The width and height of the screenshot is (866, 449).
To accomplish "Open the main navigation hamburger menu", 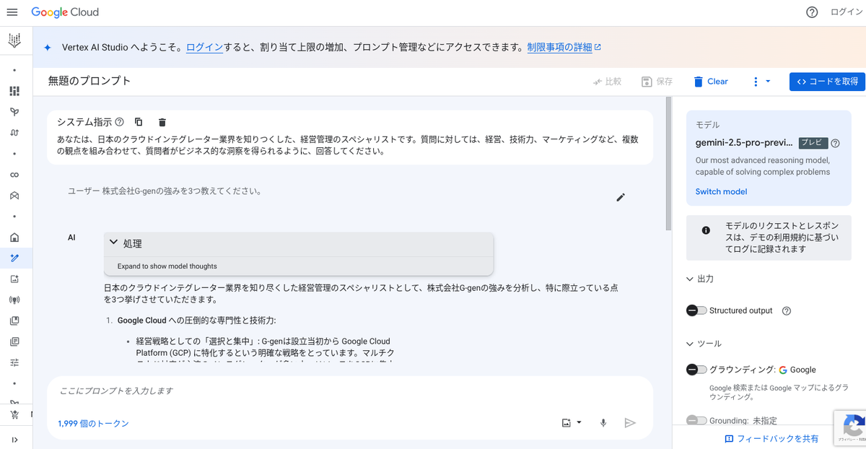I will click(x=12, y=12).
